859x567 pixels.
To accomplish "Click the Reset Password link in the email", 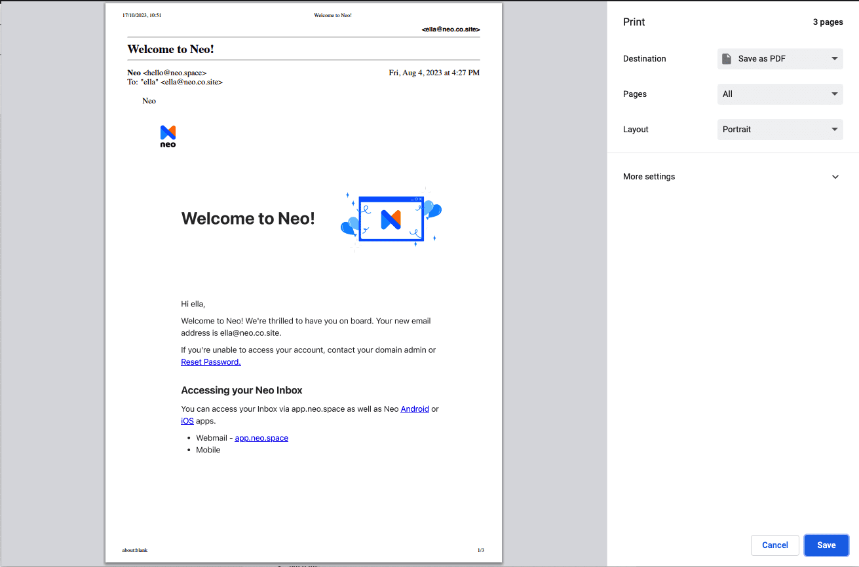I will pos(211,362).
